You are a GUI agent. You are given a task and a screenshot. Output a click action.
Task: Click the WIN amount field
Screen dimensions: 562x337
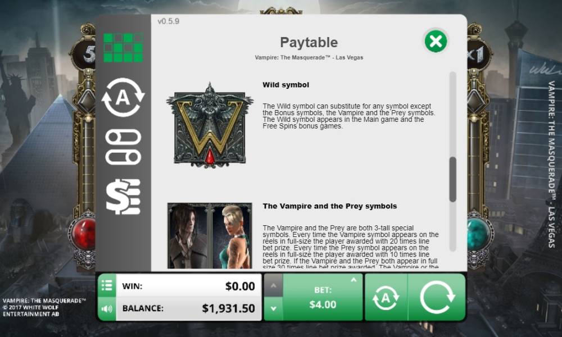(x=188, y=286)
